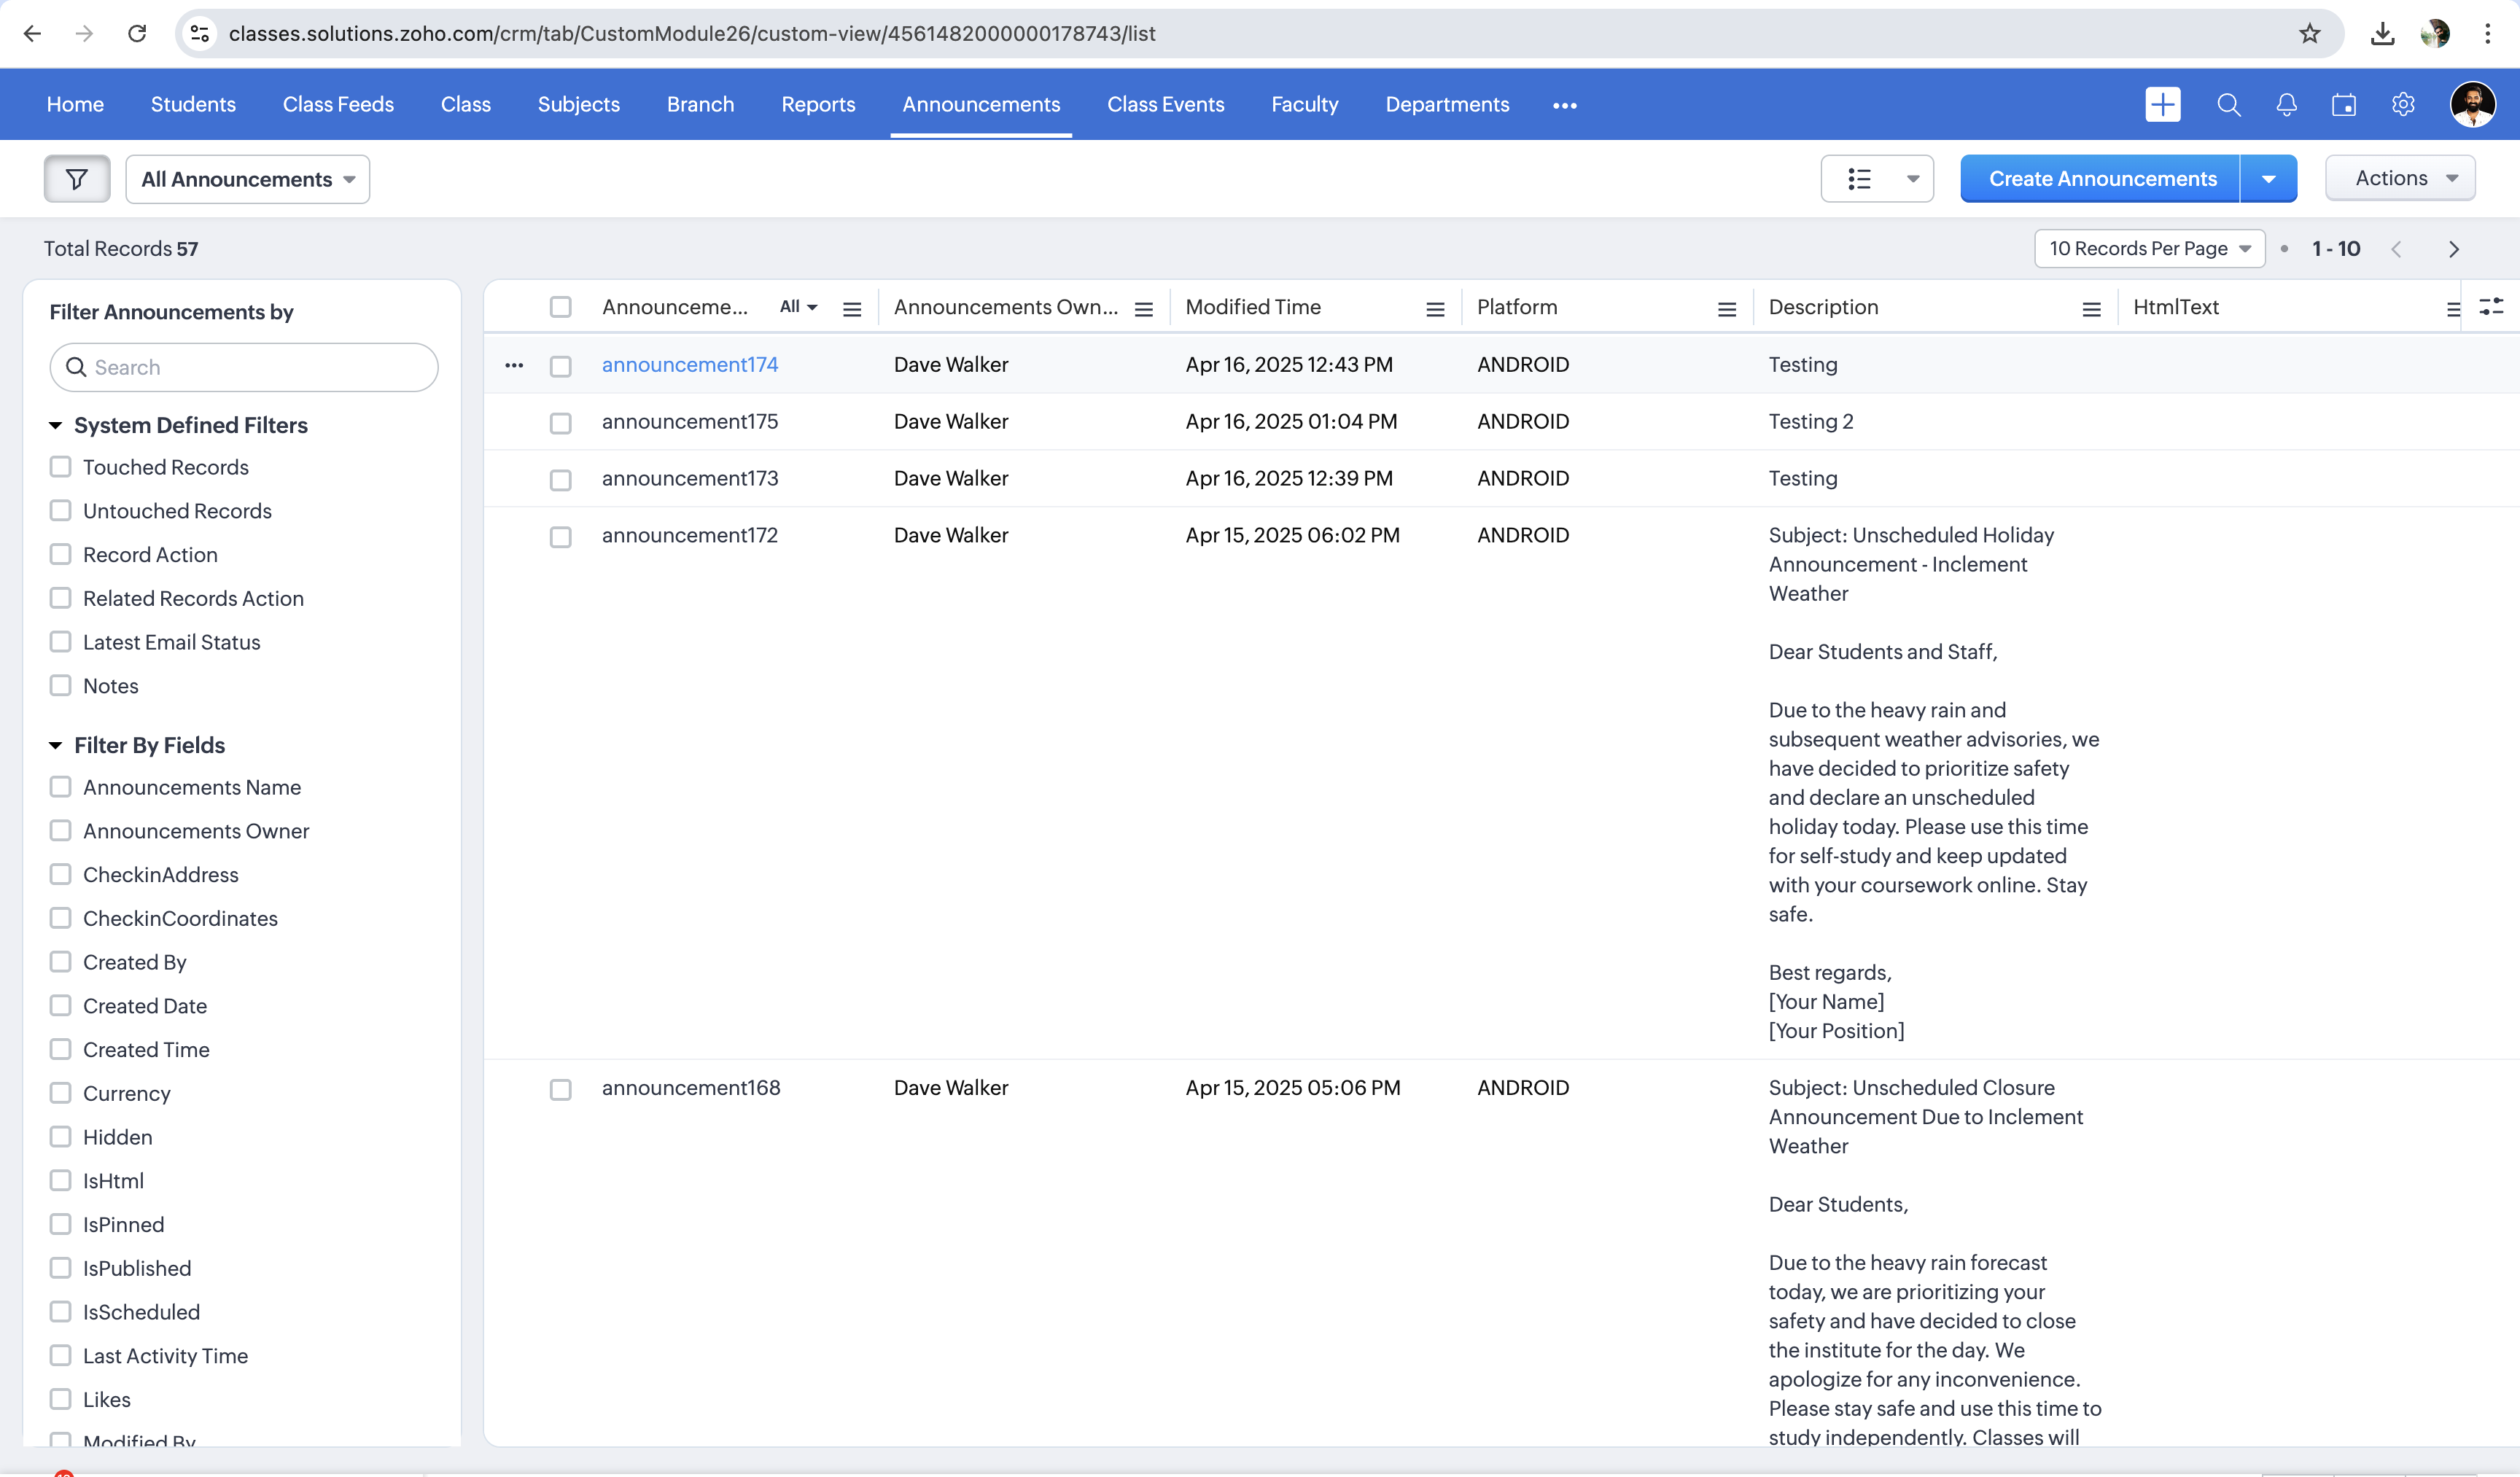Open announcement168 record
The width and height of the screenshot is (2520, 1477).
point(691,1088)
